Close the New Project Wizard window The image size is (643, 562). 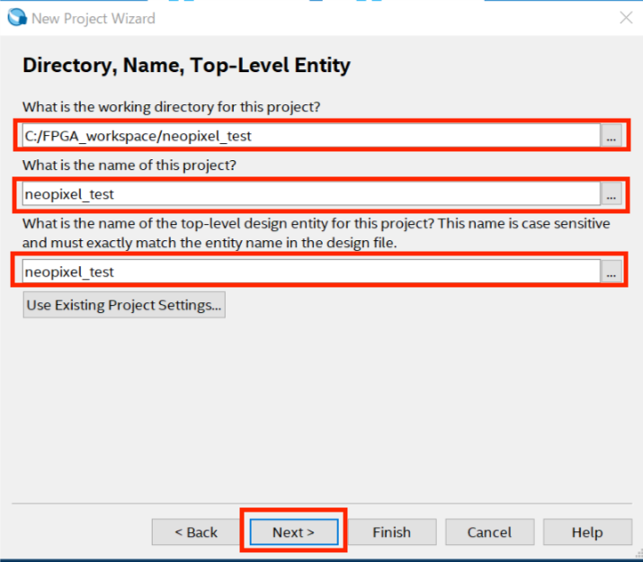coord(626,18)
